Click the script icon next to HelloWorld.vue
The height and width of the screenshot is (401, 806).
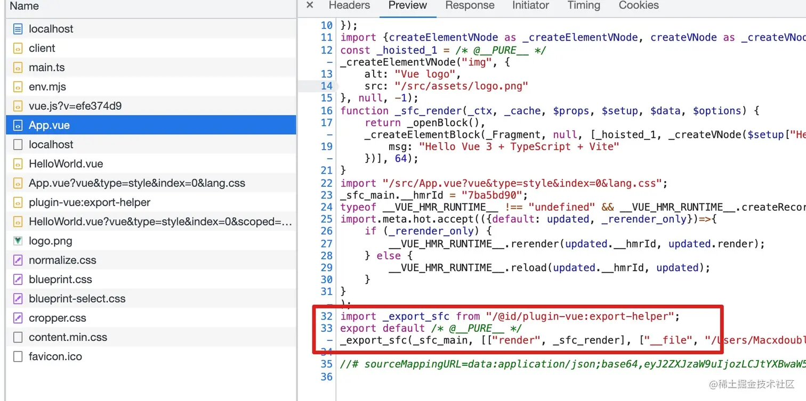[x=18, y=164]
